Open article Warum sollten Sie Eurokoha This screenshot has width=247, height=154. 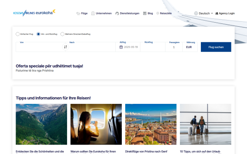[93, 152]
